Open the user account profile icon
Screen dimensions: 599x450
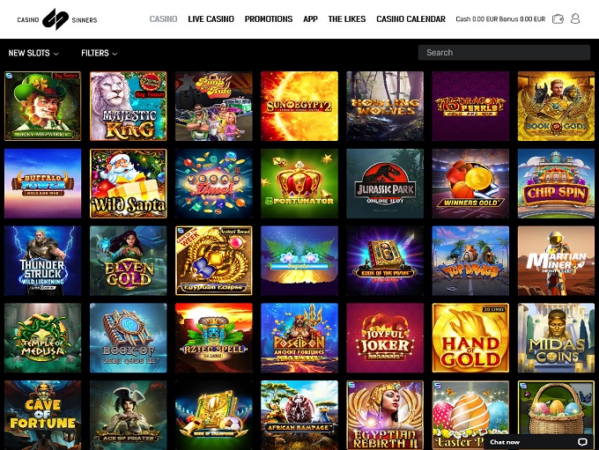point(575,18)
